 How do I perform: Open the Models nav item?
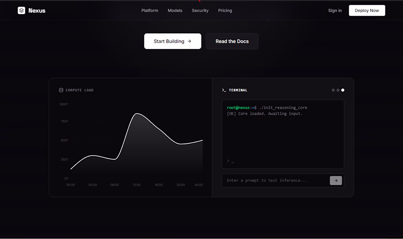175,11
